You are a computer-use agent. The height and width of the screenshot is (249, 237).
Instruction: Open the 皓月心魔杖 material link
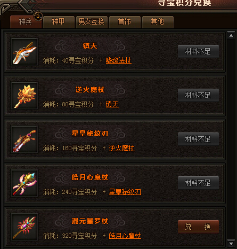pyautogui.click(x=125, y=236)
